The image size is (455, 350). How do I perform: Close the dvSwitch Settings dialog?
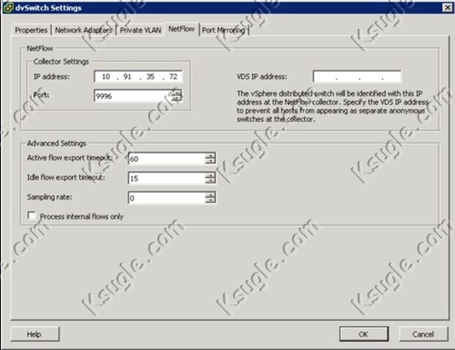(447, 7)
